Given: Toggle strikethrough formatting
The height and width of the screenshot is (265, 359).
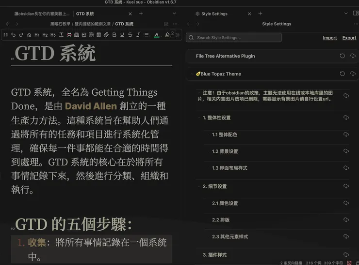Looking at the screenshot, I should tap(130, 35).
